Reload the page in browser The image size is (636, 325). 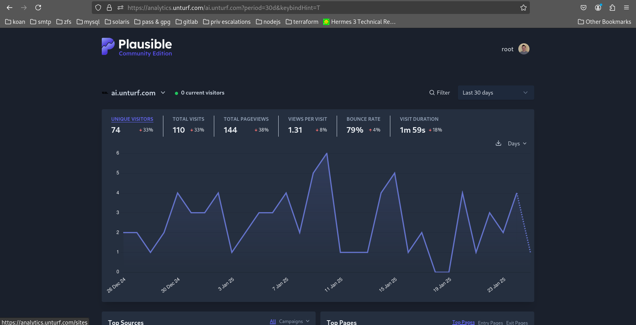point(38,8)
